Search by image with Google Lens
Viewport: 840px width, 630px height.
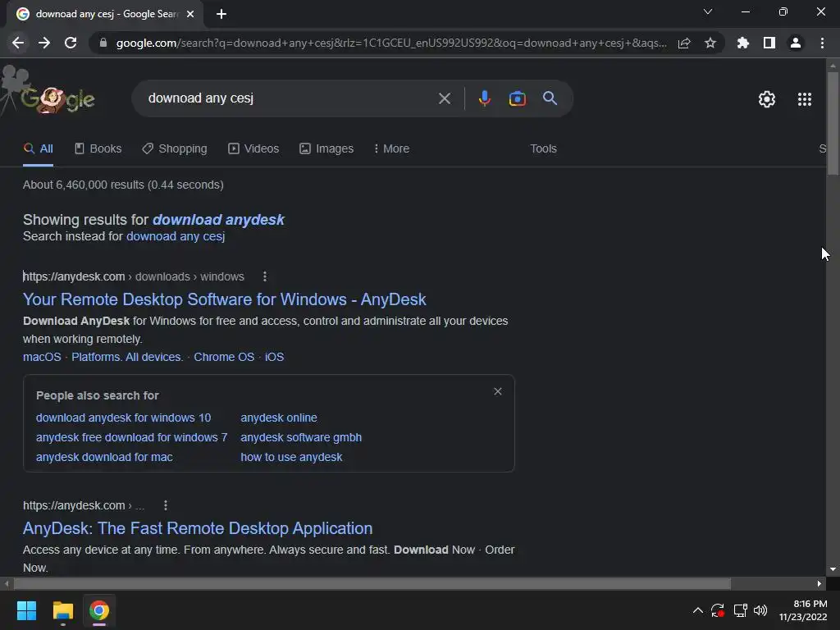tap(518, 98)
